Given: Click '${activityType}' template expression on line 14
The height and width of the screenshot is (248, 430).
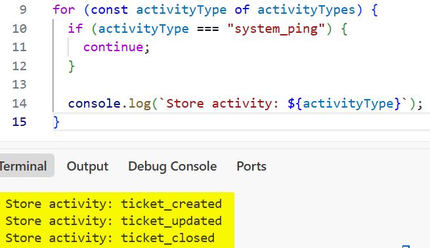Looking at the screenshot, I should coord(344,104).
